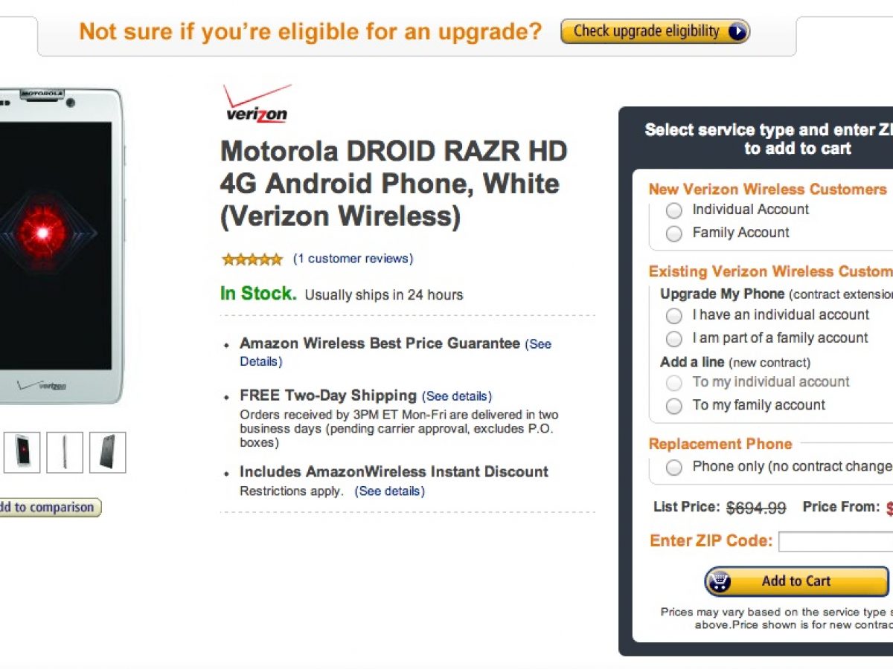Open See details for AmazonWireless Instant Discount
893x669 pixels.
tap(390, 491)
